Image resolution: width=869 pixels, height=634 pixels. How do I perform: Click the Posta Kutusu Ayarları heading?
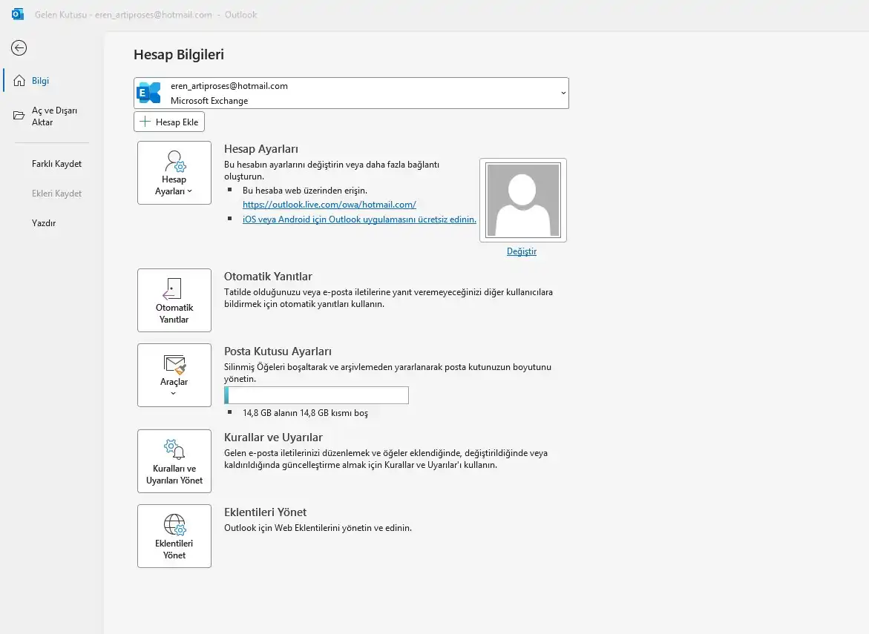[x=278, y=351]
